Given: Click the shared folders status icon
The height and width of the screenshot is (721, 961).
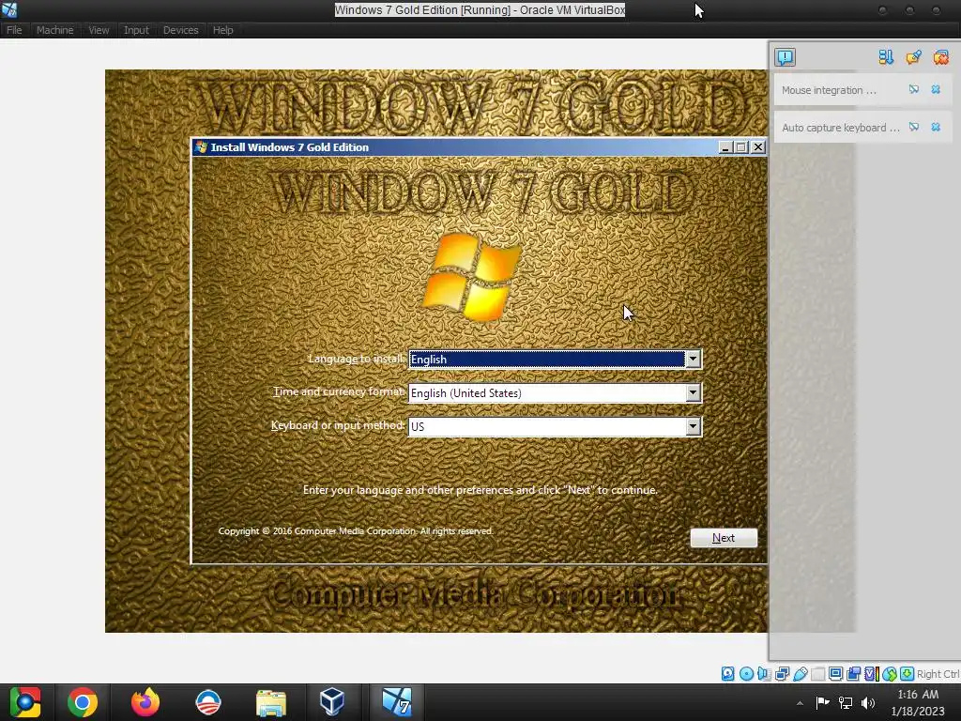Looking at the screenshot, I should pyautogui.click(x=817, y=674).
